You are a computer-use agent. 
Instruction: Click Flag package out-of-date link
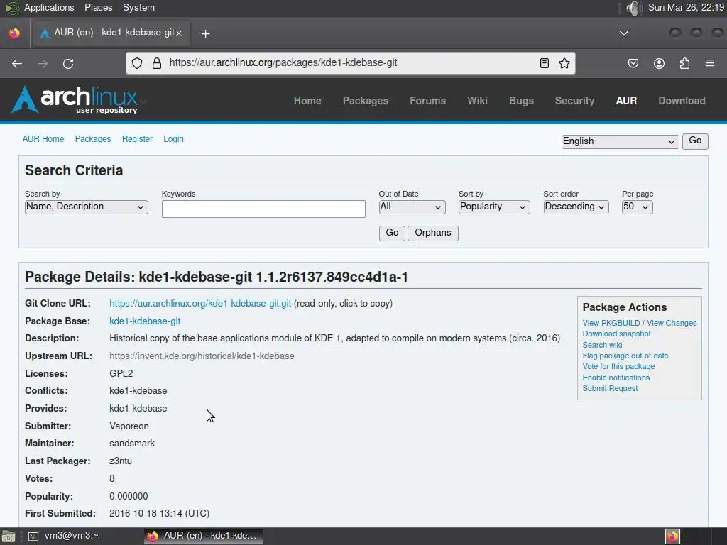tap(625, 356)
